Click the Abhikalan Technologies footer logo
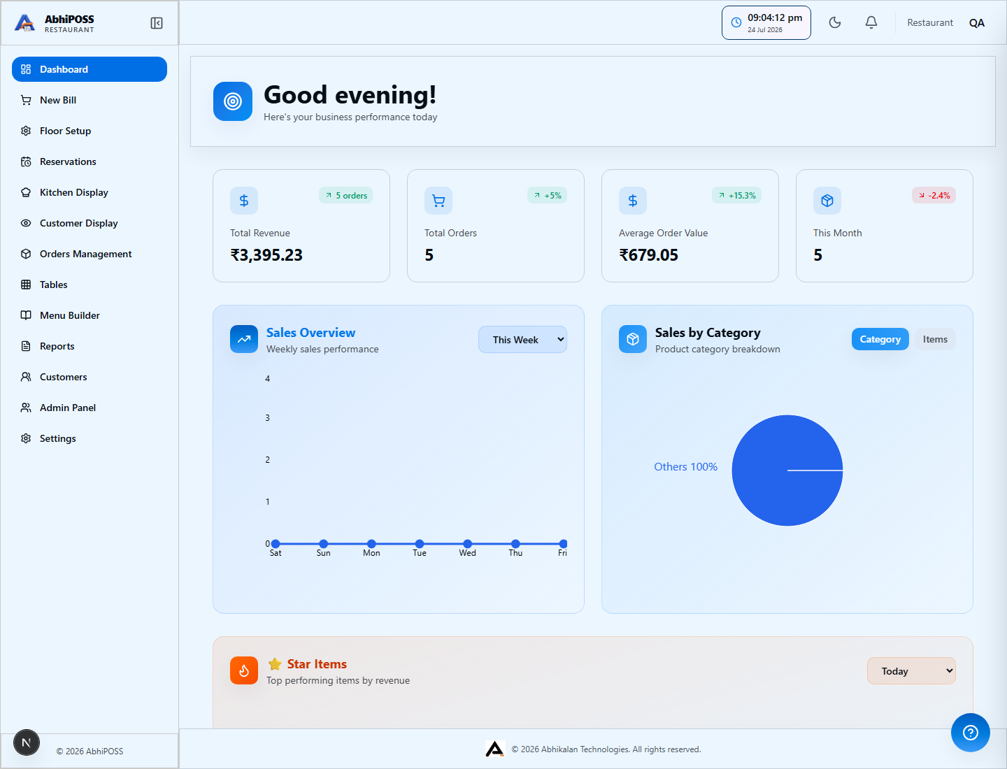 pos(495,749)
